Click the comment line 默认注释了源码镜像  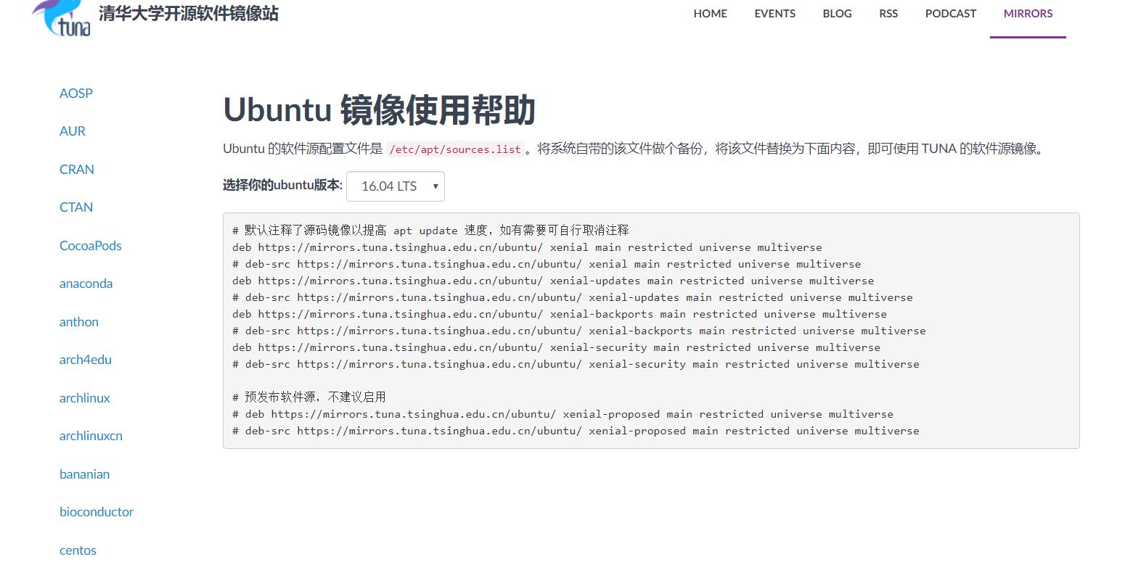coord(430,231)
